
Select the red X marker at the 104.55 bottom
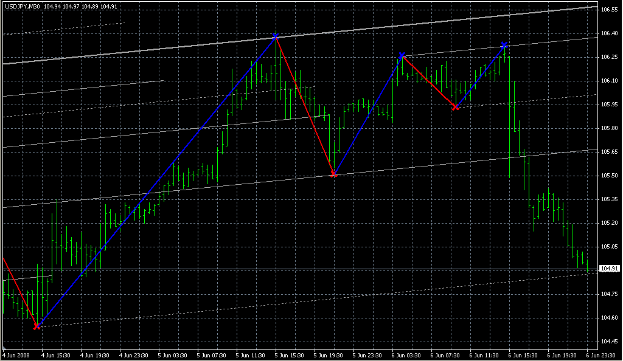tap(37, 326)
